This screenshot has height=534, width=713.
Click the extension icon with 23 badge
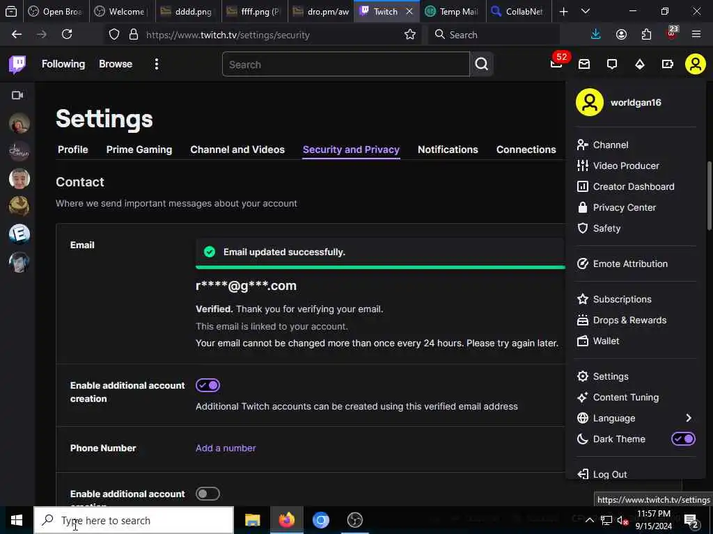click(672, 33)
